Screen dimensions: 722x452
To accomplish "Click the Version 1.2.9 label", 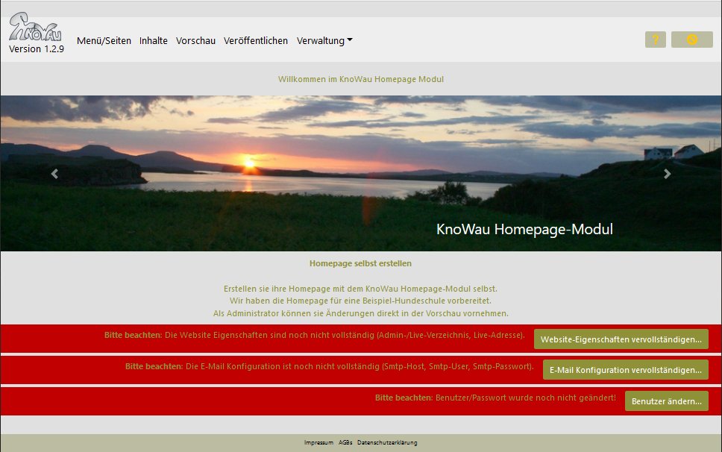I will pos(37,49).
